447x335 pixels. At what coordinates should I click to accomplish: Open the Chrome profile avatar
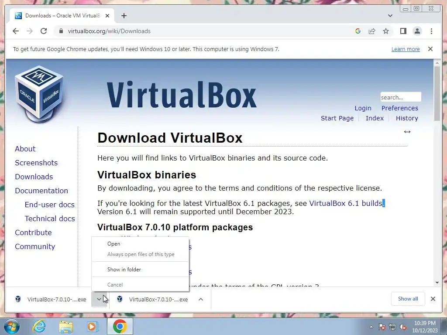[x=417, y=31]
